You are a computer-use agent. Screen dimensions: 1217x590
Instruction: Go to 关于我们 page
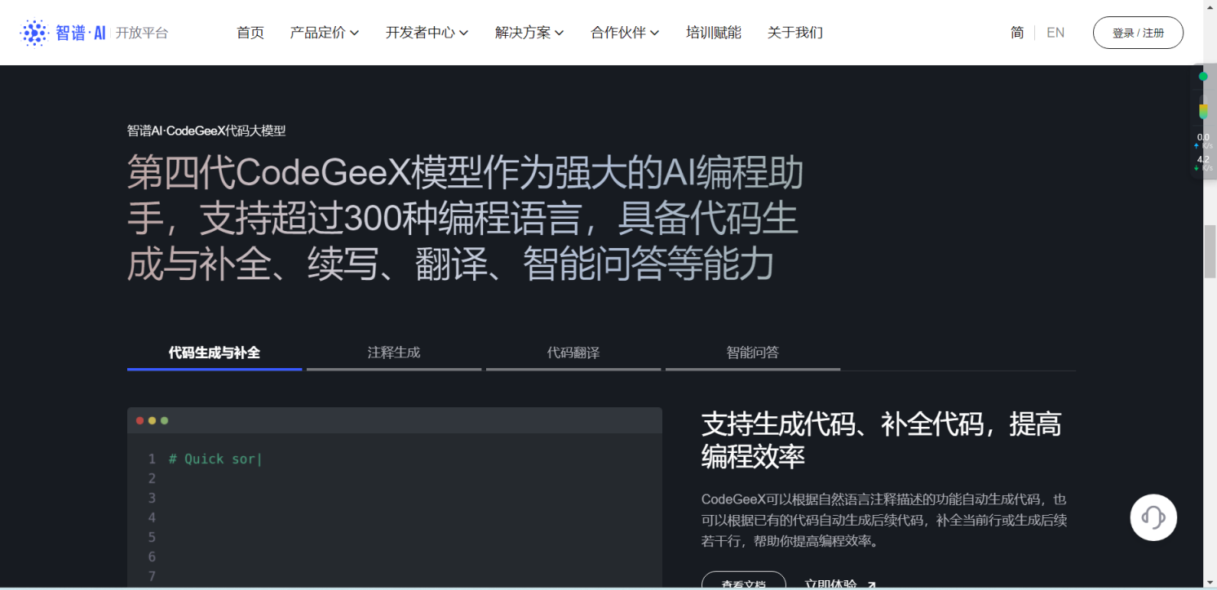click(794, 33)
